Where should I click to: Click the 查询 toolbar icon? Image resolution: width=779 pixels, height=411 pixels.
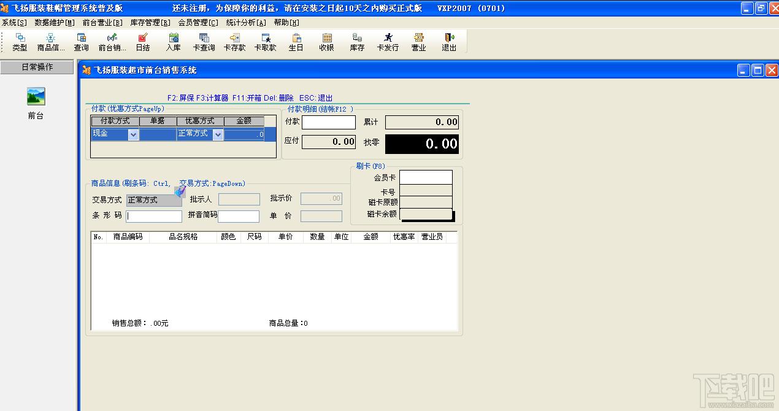click(81, 42)
